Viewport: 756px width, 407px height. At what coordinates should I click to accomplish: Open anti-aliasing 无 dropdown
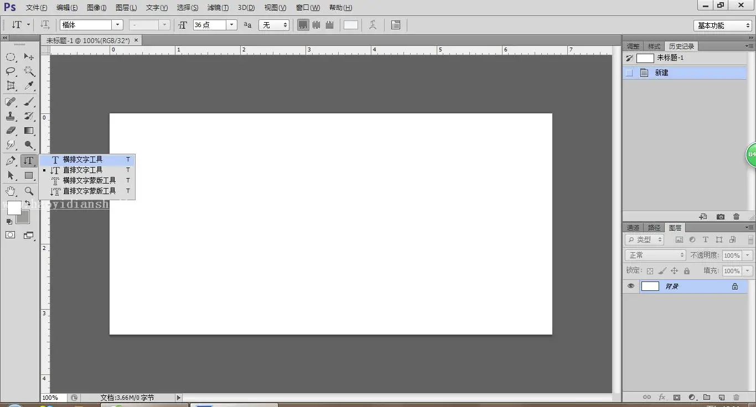[274, 25]
